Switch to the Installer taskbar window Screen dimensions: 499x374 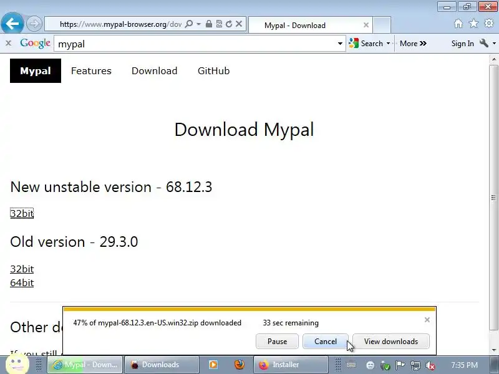tap(291, 365)
